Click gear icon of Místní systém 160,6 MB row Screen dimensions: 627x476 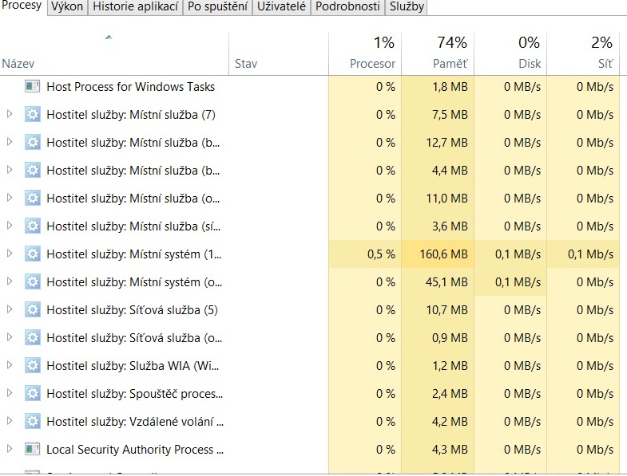(32, 254)
